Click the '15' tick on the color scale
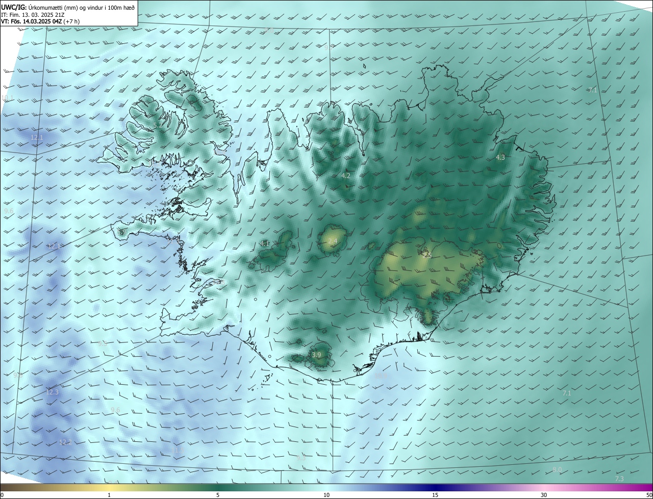Screen dimensions: 653x499 tap(435, 495)
